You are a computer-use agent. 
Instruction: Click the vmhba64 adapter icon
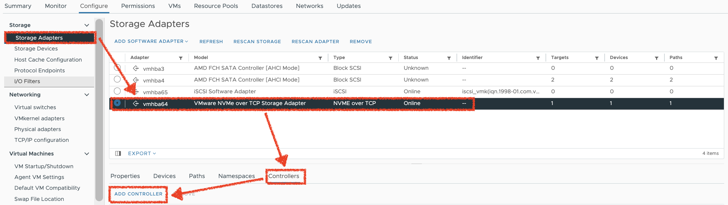136,103
